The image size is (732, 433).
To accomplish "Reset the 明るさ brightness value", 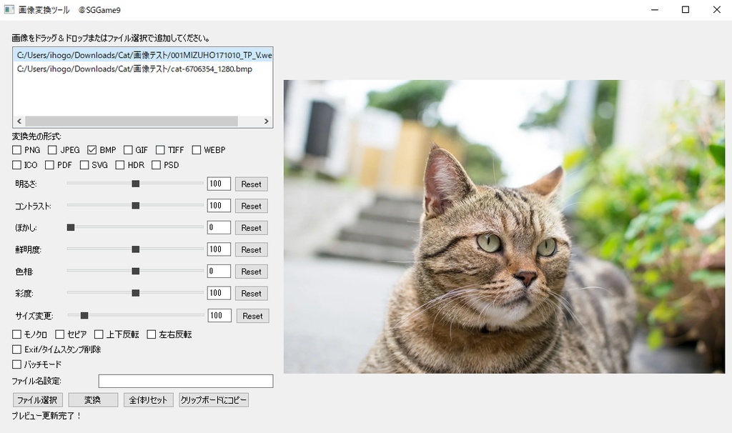I will 251,184.
